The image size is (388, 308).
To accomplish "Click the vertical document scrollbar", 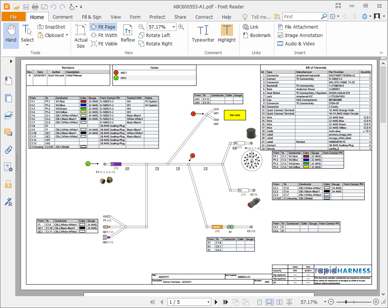I will click(x=383, y=94).
